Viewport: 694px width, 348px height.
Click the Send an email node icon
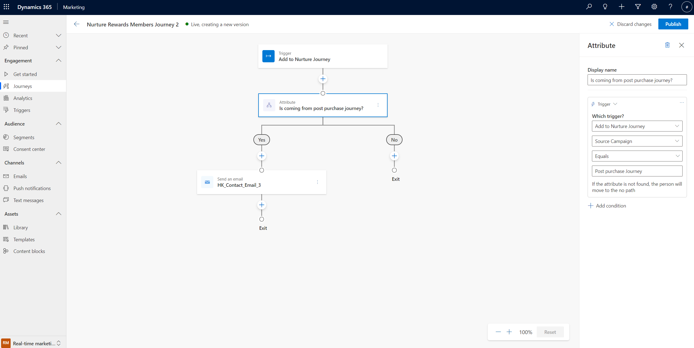[207, 182]
